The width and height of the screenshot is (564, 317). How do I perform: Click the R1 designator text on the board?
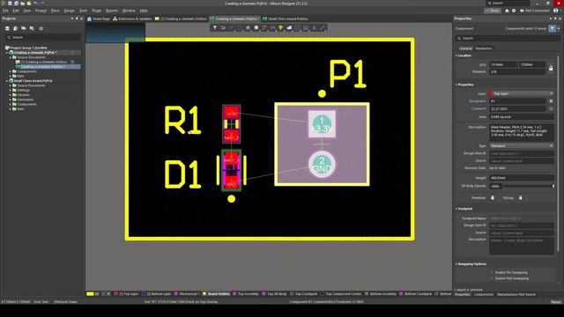(x=182, y=120)
